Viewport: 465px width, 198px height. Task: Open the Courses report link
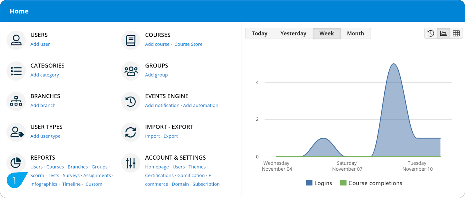point(55,167)
